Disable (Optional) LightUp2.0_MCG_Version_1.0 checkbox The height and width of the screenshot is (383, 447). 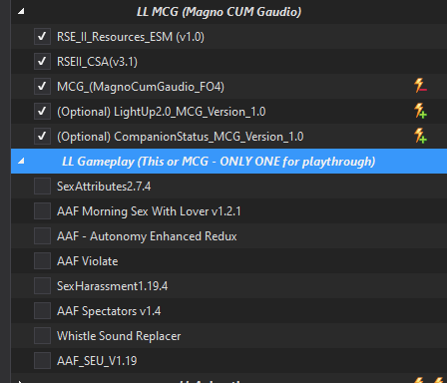coord(42,112)
